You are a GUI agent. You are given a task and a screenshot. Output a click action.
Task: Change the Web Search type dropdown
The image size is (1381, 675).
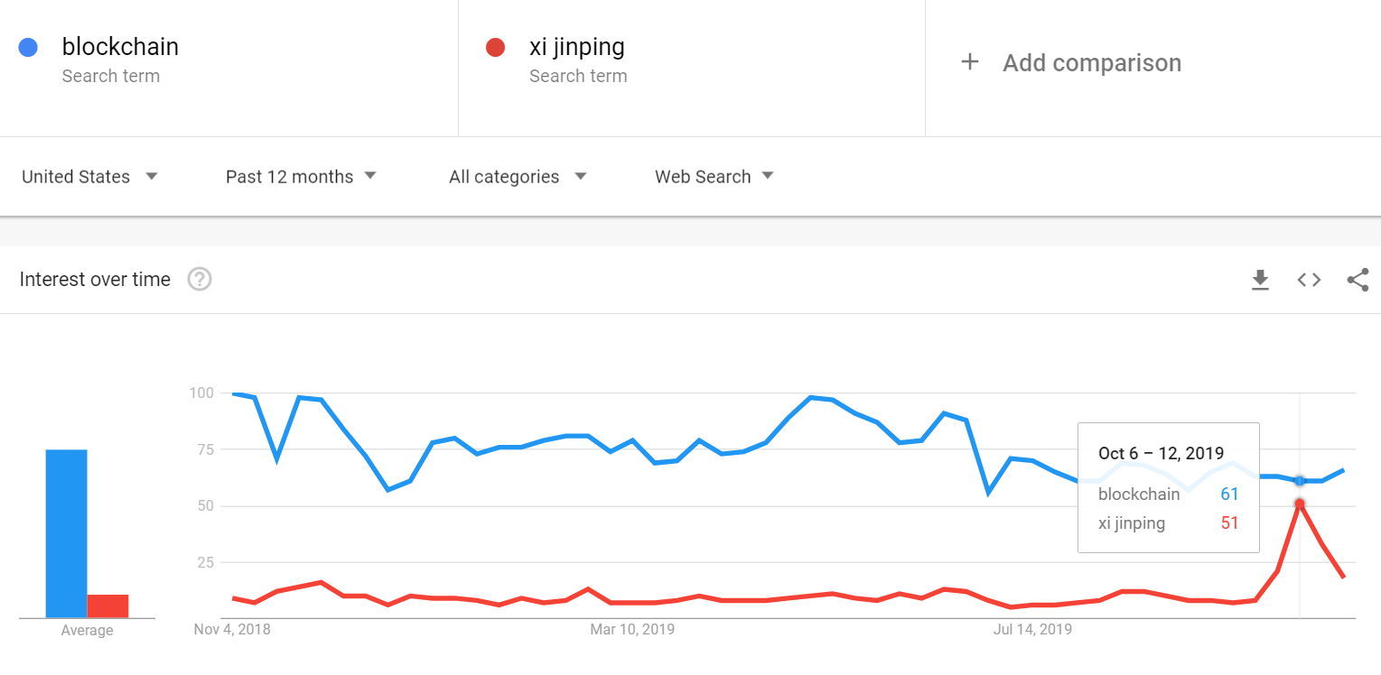tap(714, 177)
